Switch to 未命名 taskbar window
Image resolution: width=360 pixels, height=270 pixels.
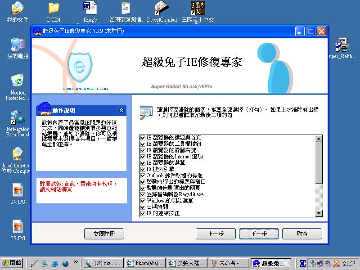229,263
